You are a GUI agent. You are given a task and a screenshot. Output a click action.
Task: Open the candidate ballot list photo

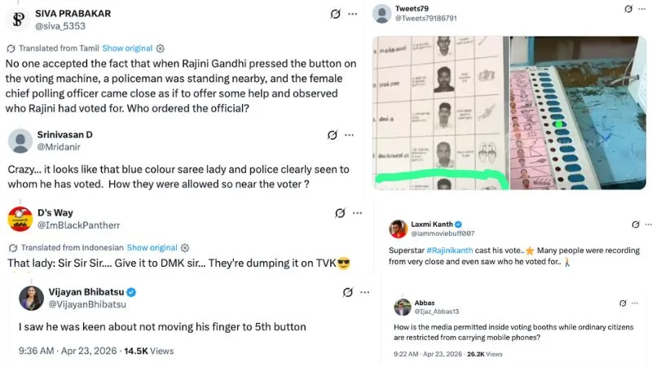[441, 113]
